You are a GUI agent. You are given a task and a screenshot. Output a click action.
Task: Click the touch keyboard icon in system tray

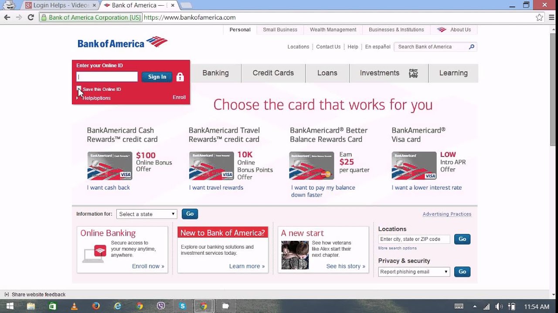[x=459, y=306]
